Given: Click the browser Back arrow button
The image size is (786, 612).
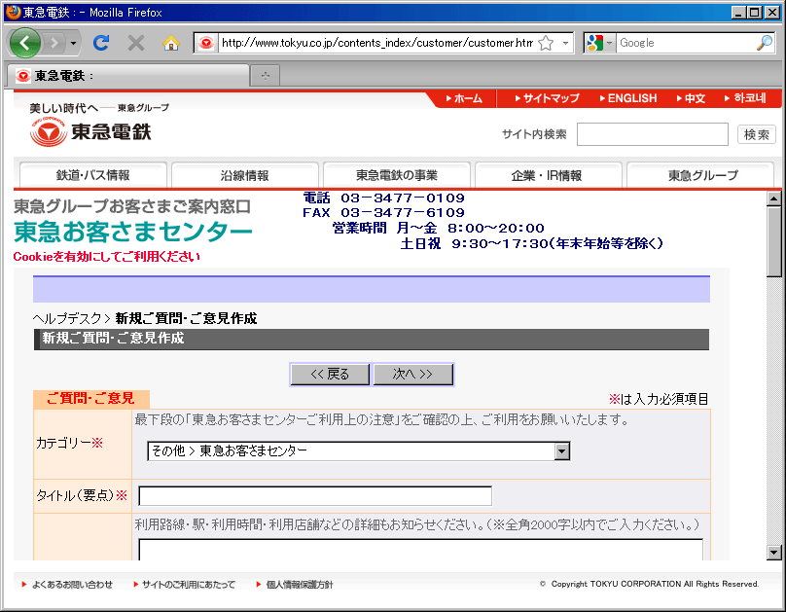Looking at the screenshot, I should (24, 43).
